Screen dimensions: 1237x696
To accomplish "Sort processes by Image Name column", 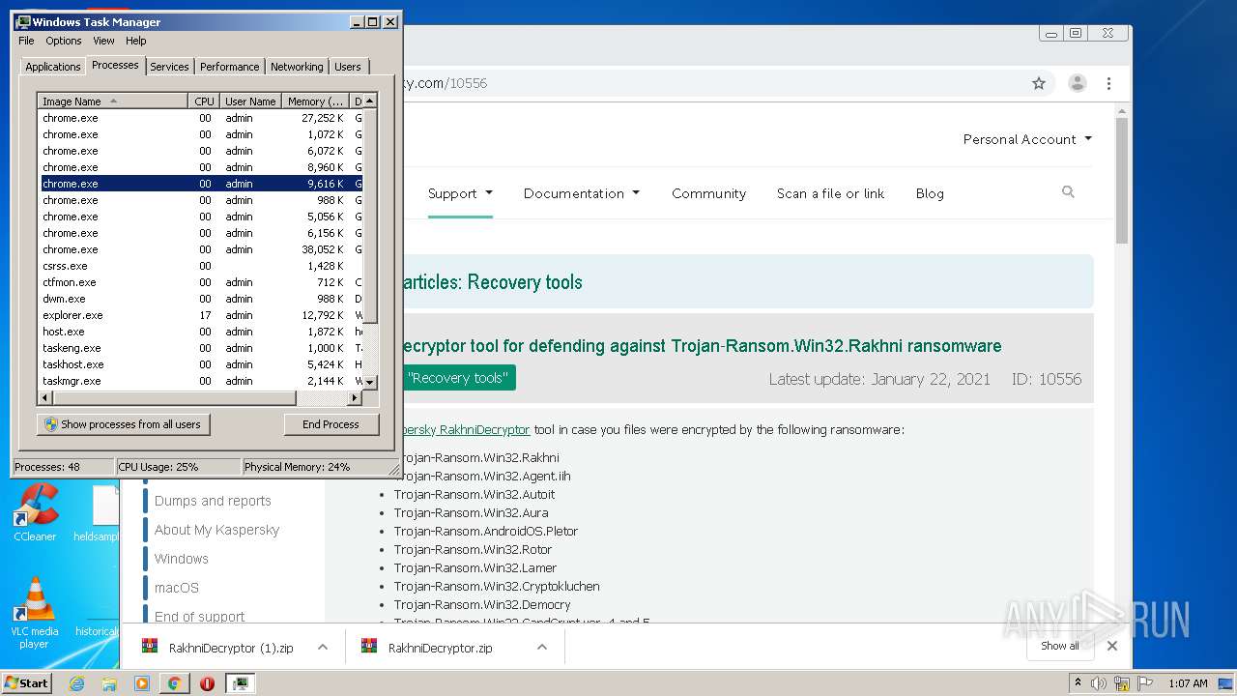I will [112, 101].
